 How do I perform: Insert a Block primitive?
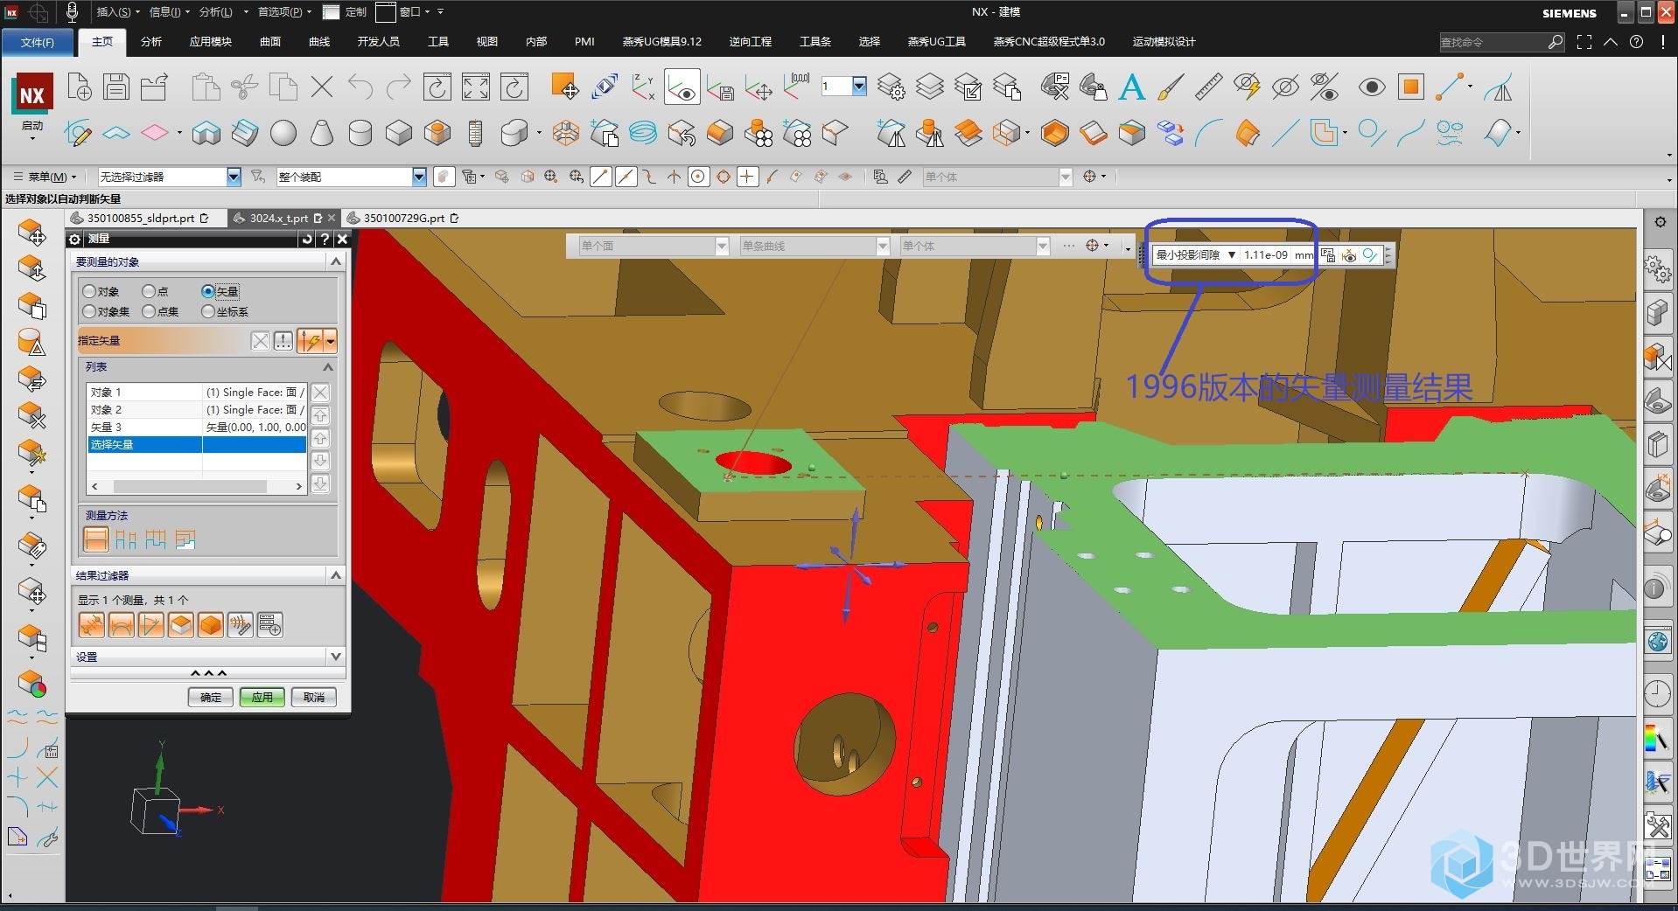(398, 133)
